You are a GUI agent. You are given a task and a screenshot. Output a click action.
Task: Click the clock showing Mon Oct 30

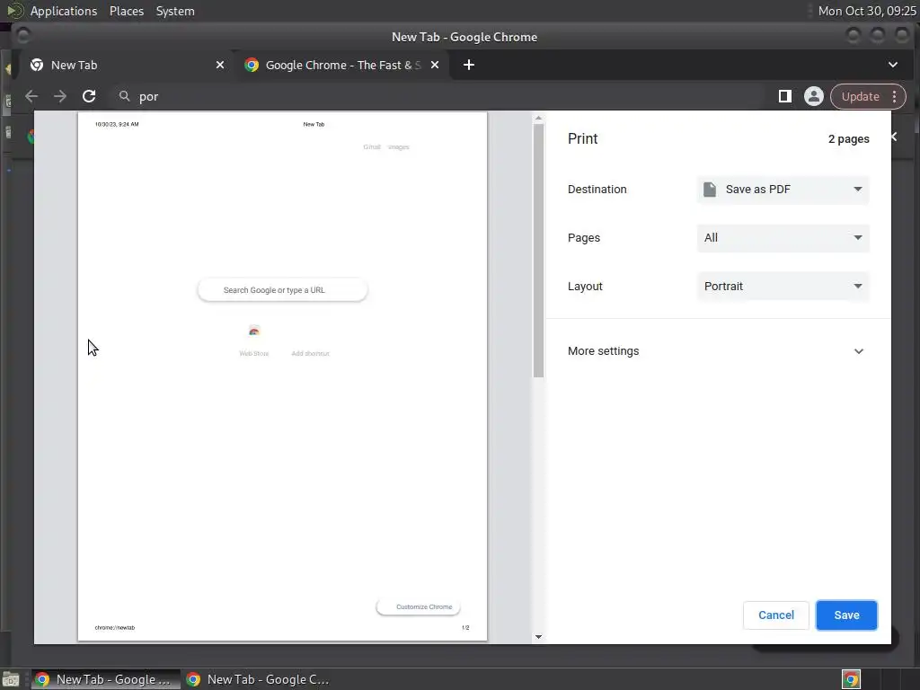[867, 11]
